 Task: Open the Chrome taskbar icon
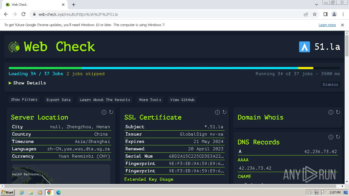point(49,192)
